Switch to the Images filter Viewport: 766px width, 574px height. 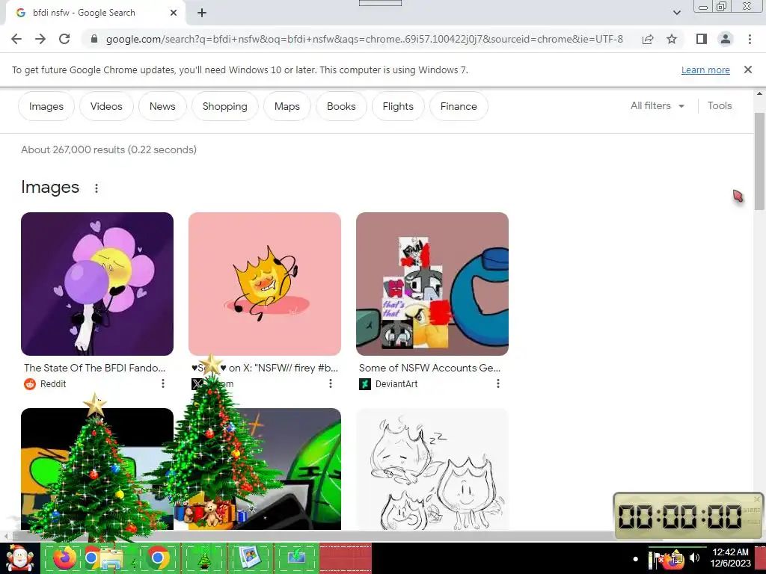(46, 106)
